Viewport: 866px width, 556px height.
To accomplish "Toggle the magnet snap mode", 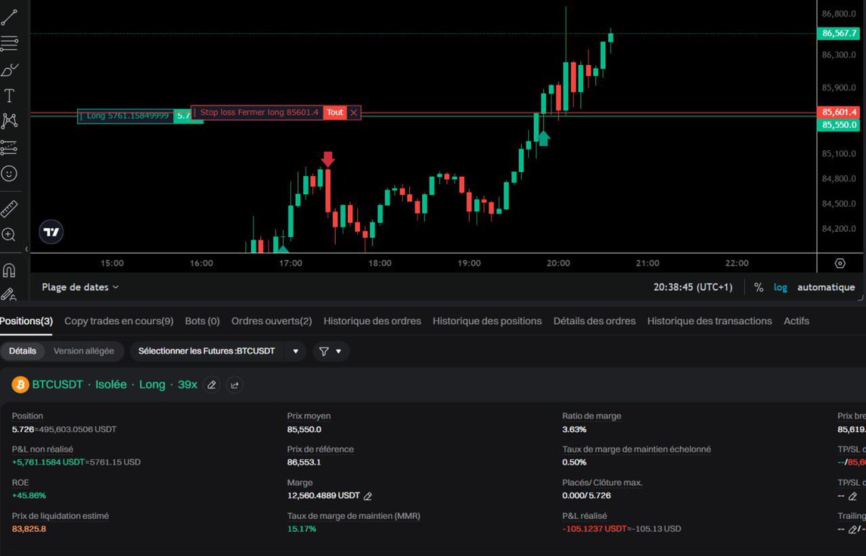I will pos(9,270).
